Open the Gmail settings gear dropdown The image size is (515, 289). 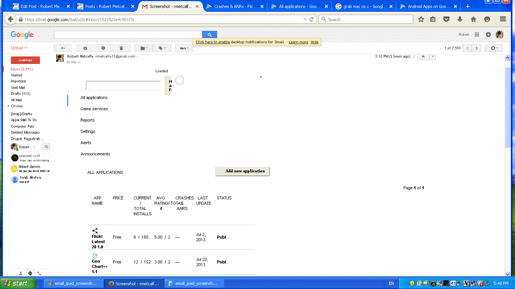click(x=494, y=48)
